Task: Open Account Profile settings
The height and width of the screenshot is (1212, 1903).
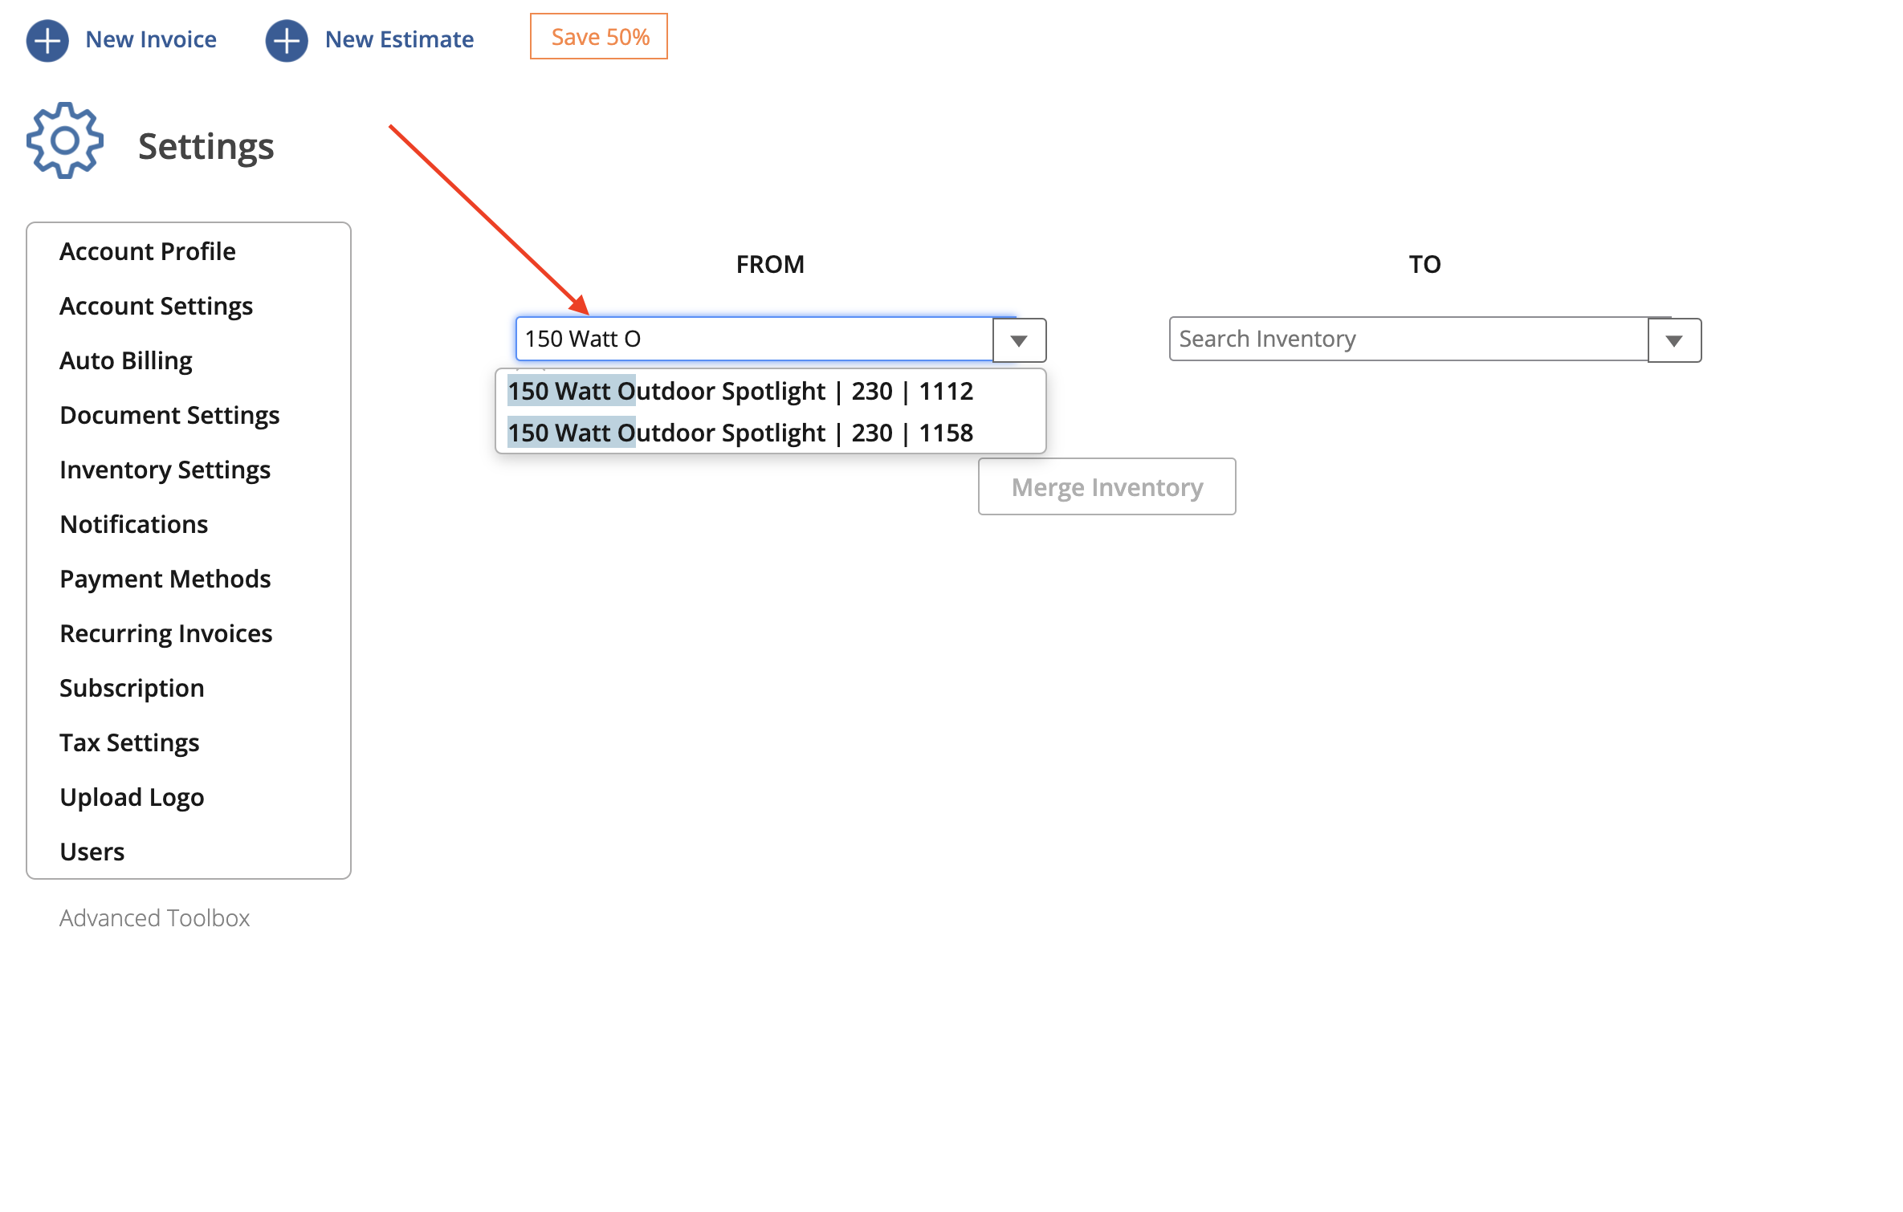Action: (x=148, y=251)
